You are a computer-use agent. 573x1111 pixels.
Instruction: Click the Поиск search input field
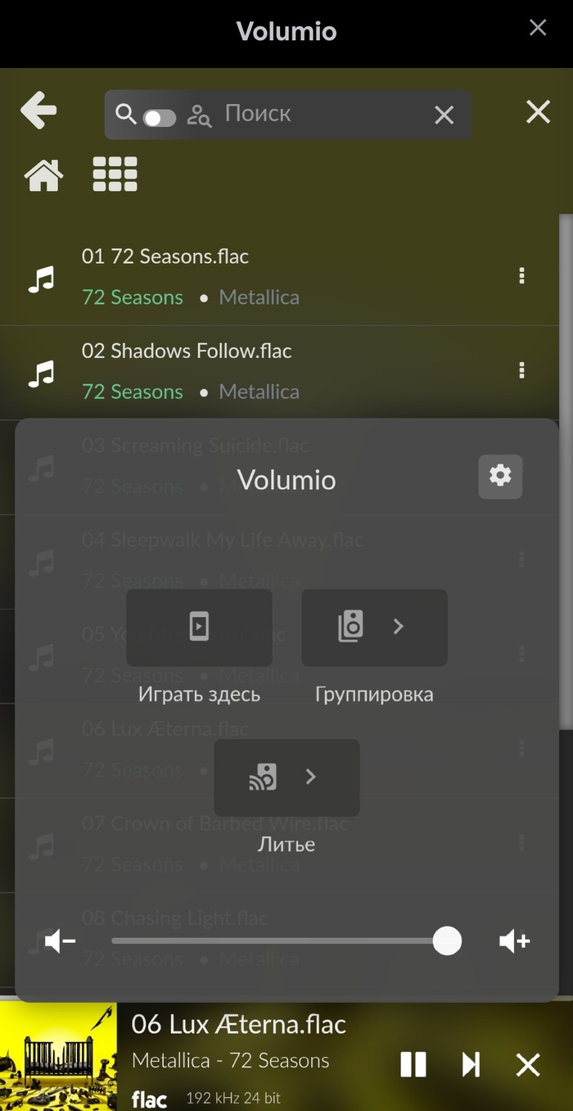click(x=319, y=114)
